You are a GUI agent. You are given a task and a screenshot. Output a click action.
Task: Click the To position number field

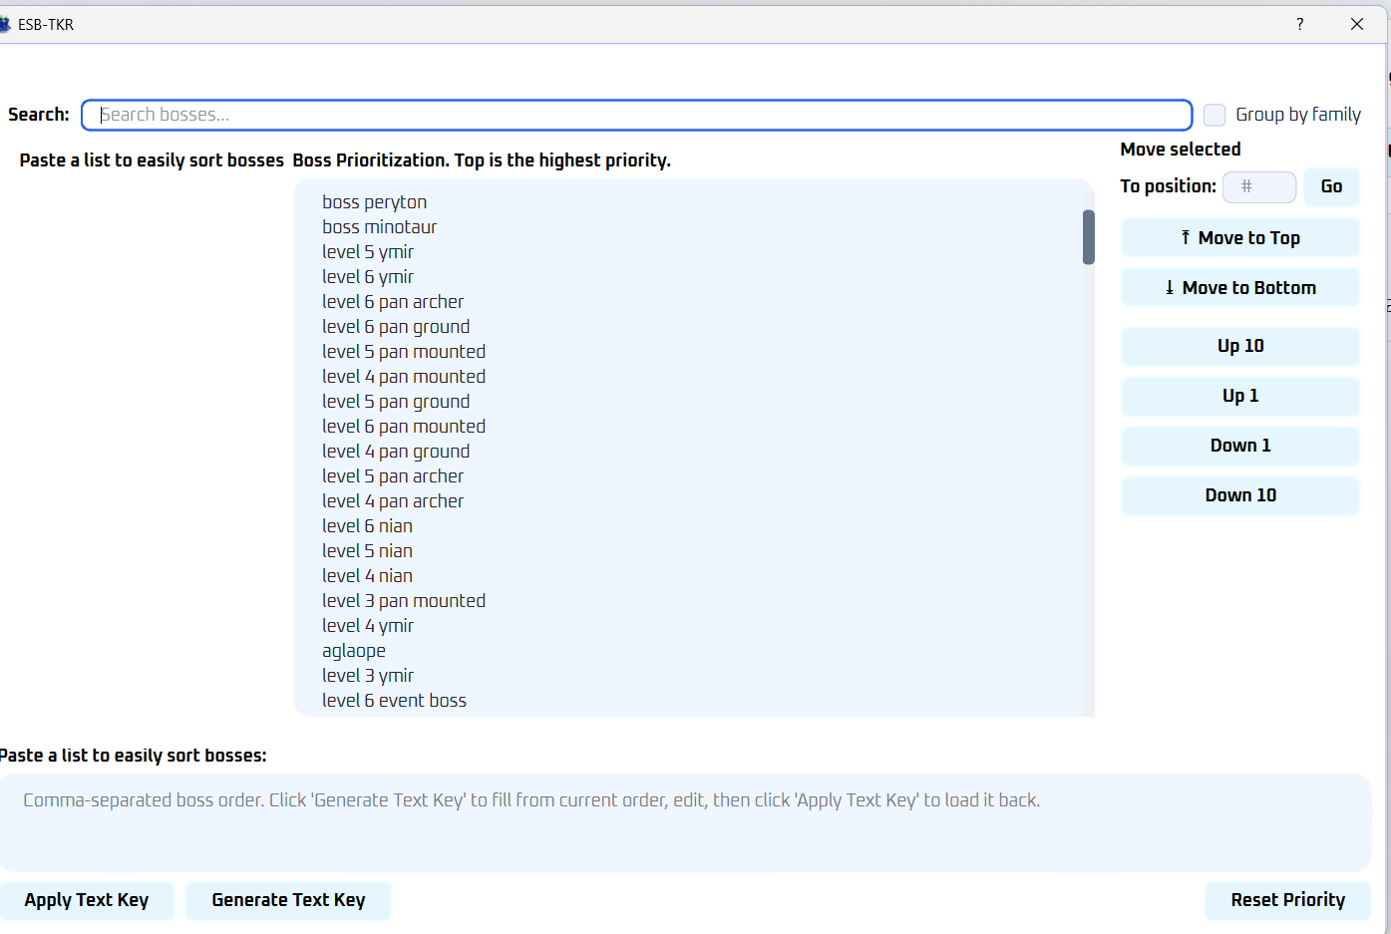(x=1259, y=186)
